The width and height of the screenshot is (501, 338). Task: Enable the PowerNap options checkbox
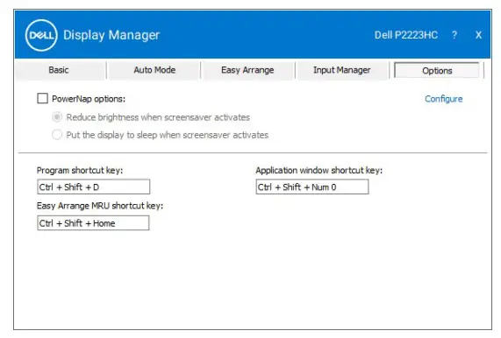click(x=42, y=99)
